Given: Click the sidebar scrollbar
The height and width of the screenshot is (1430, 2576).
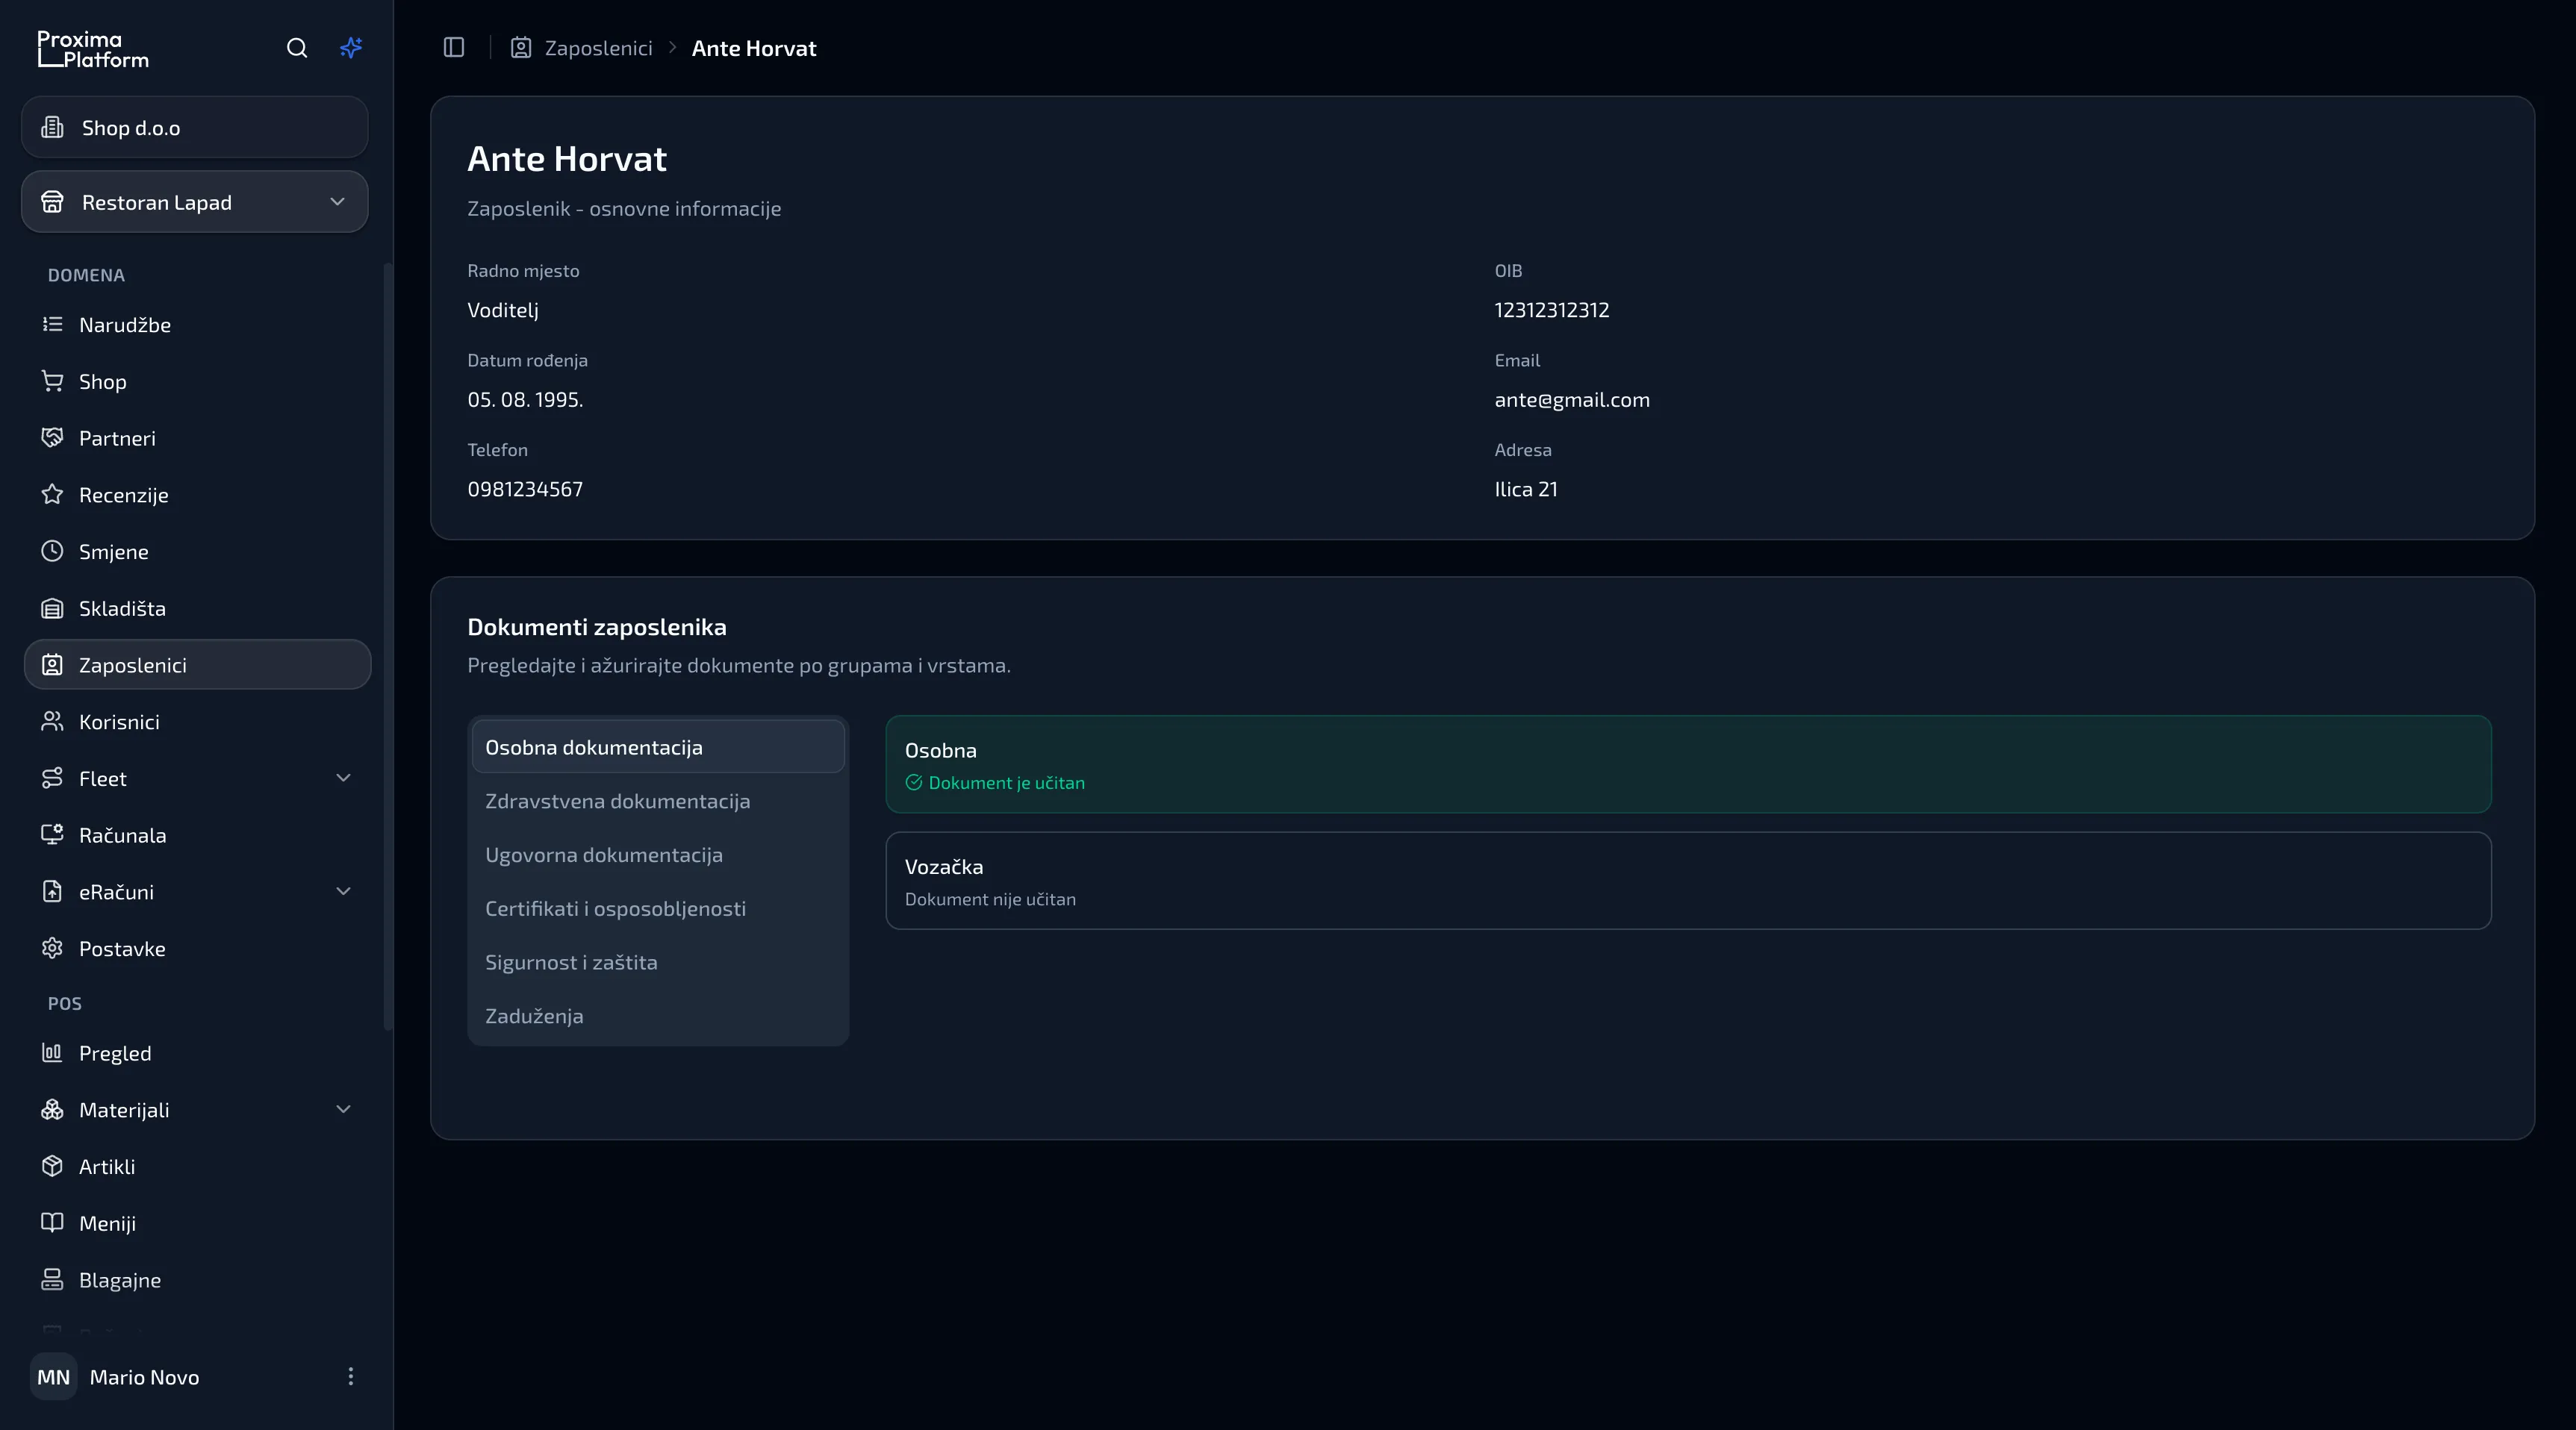Looking at the screenshot, I should point(388,646).
